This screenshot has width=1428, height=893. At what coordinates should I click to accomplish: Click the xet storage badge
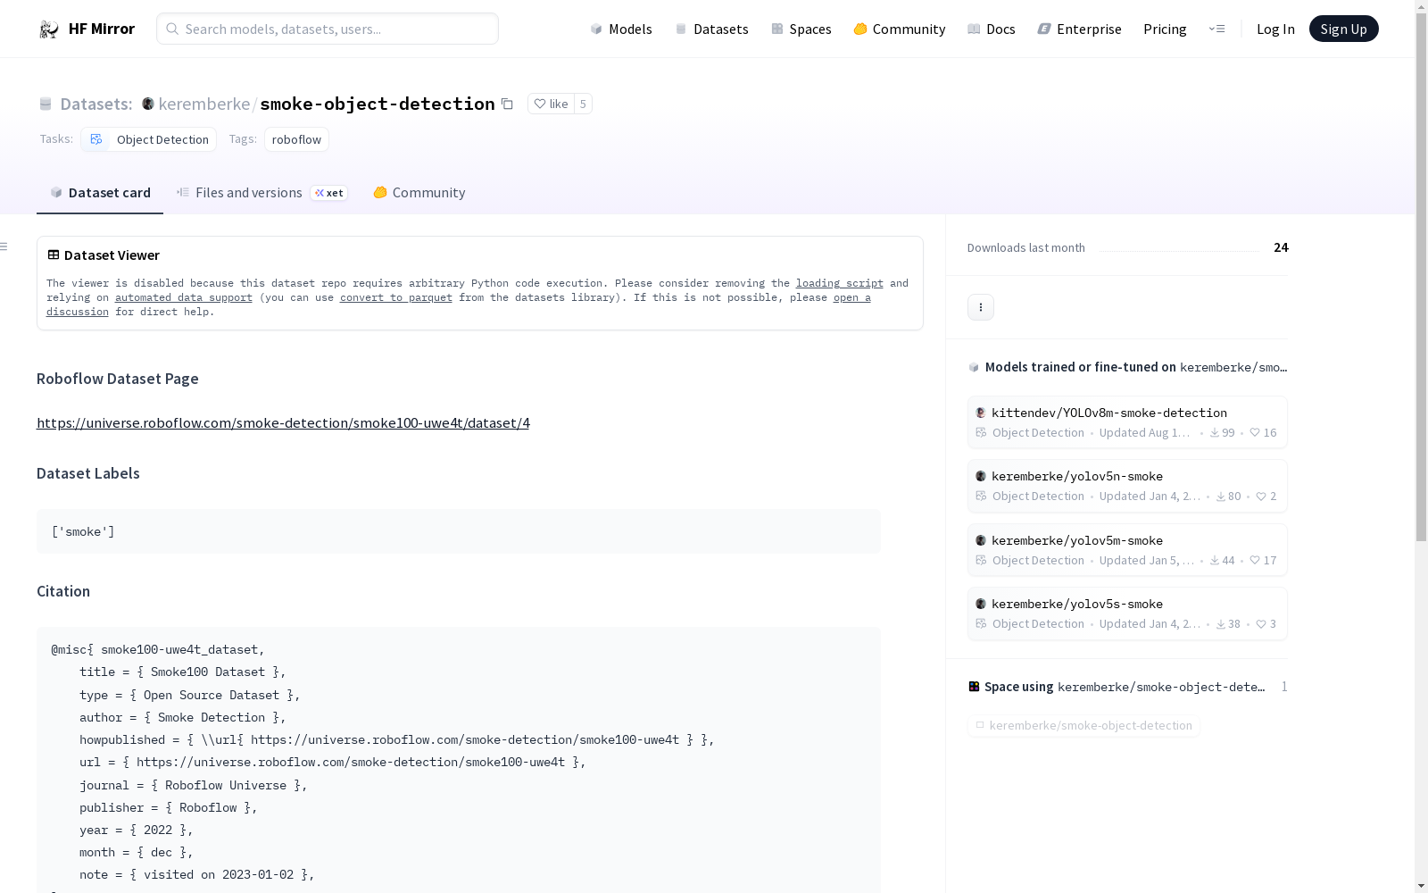coord(329,193)
